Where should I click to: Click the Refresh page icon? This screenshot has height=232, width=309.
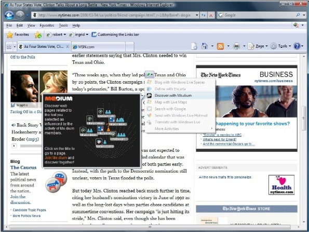[x=204, y=15]
